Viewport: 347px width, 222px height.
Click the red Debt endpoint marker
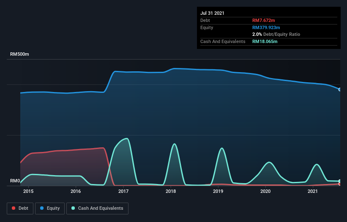pyautogui.click(x=340, y=184)
